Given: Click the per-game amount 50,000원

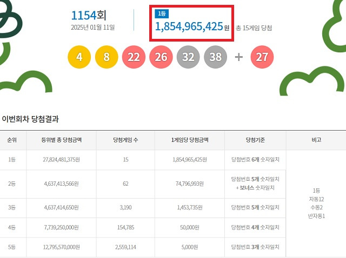Looking at the screenshot, I should (x=190, y=227).
